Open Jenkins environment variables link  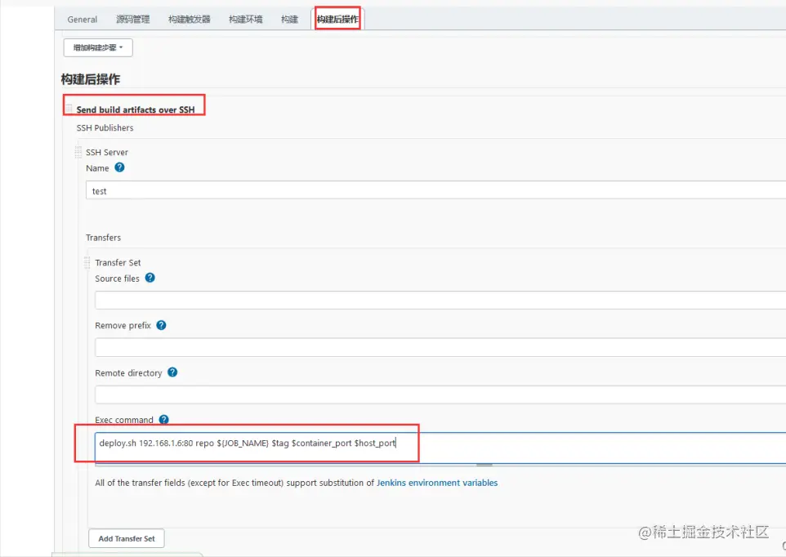[437, 483]
